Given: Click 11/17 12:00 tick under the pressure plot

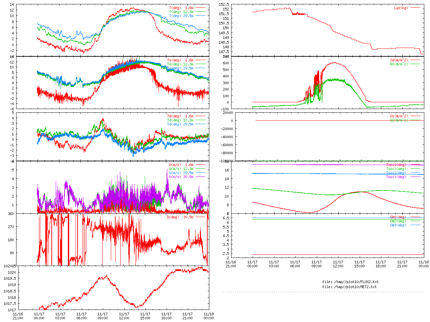Looking at the screenshot, I should (x=124, y=316).
